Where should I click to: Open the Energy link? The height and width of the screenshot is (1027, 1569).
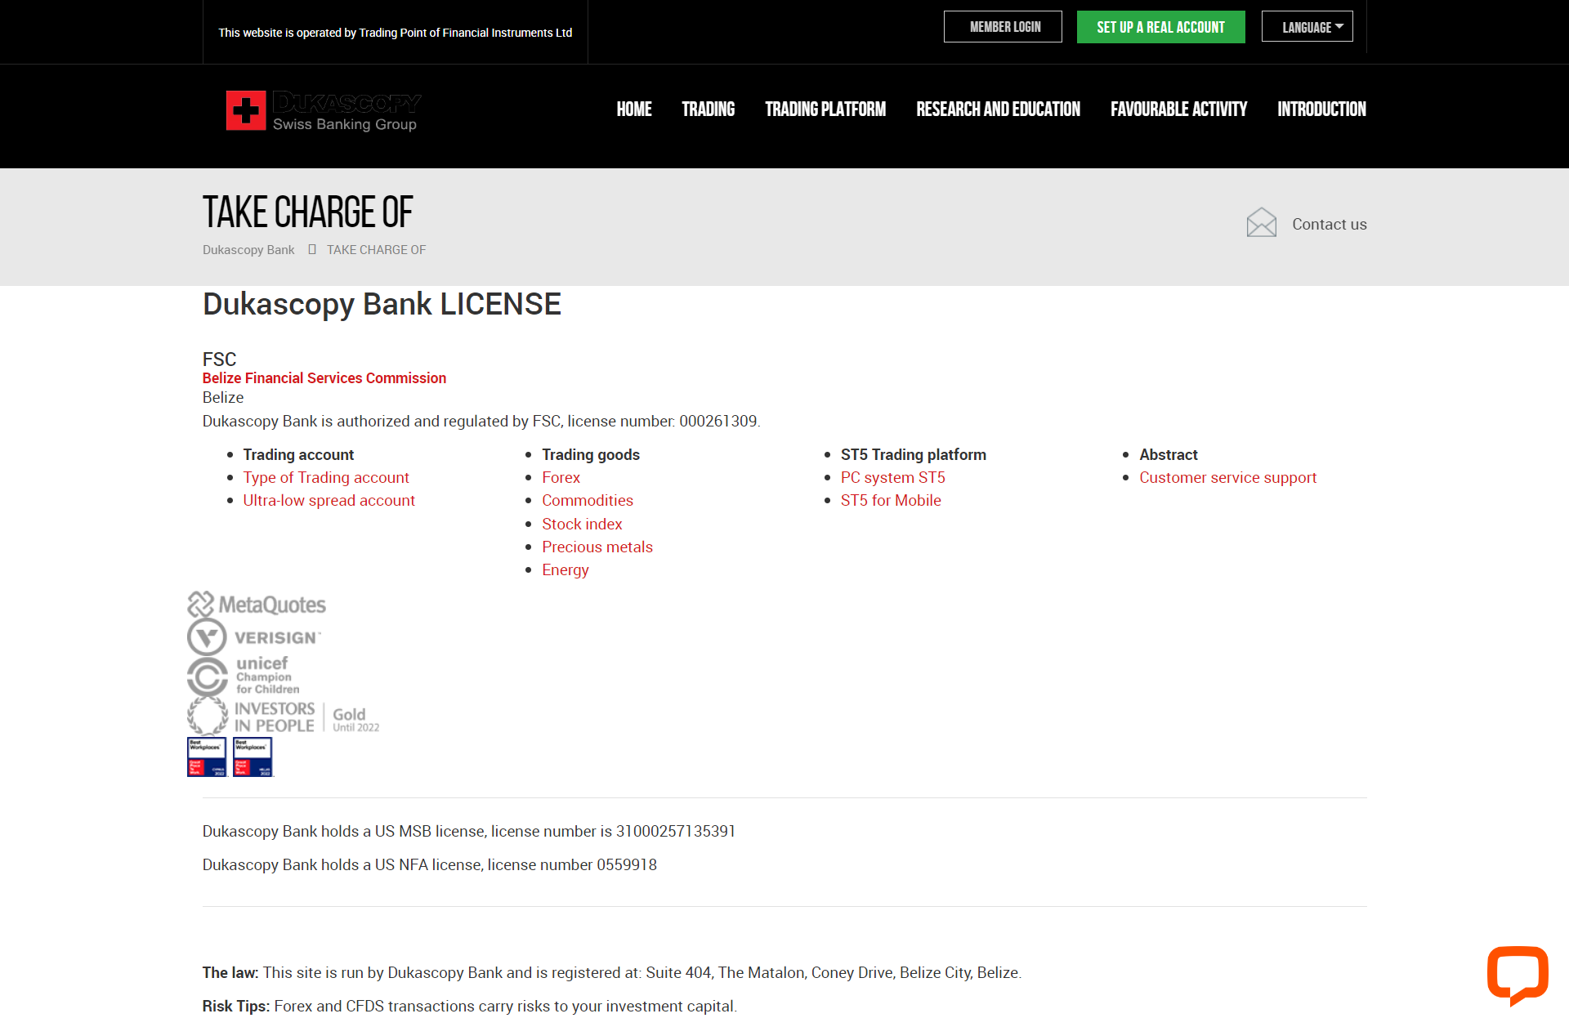point(565,570)
